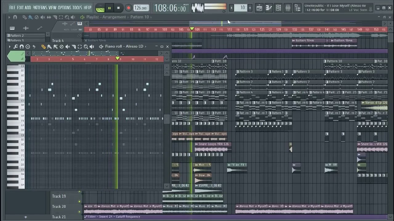The width and height of the screenshot is (394, 221).
Task: Open the PATTERNS menu
Action: pos(40,7)
